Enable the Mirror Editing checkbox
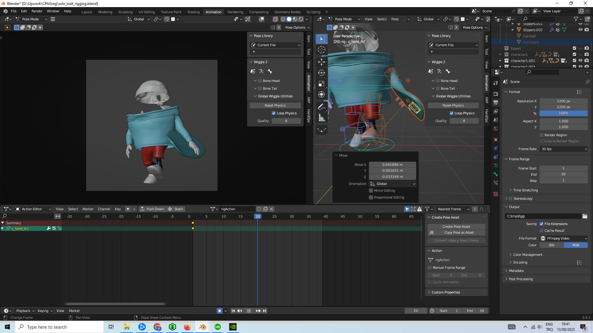The width and height of the screenshot is (593, 333). point(371,191)
